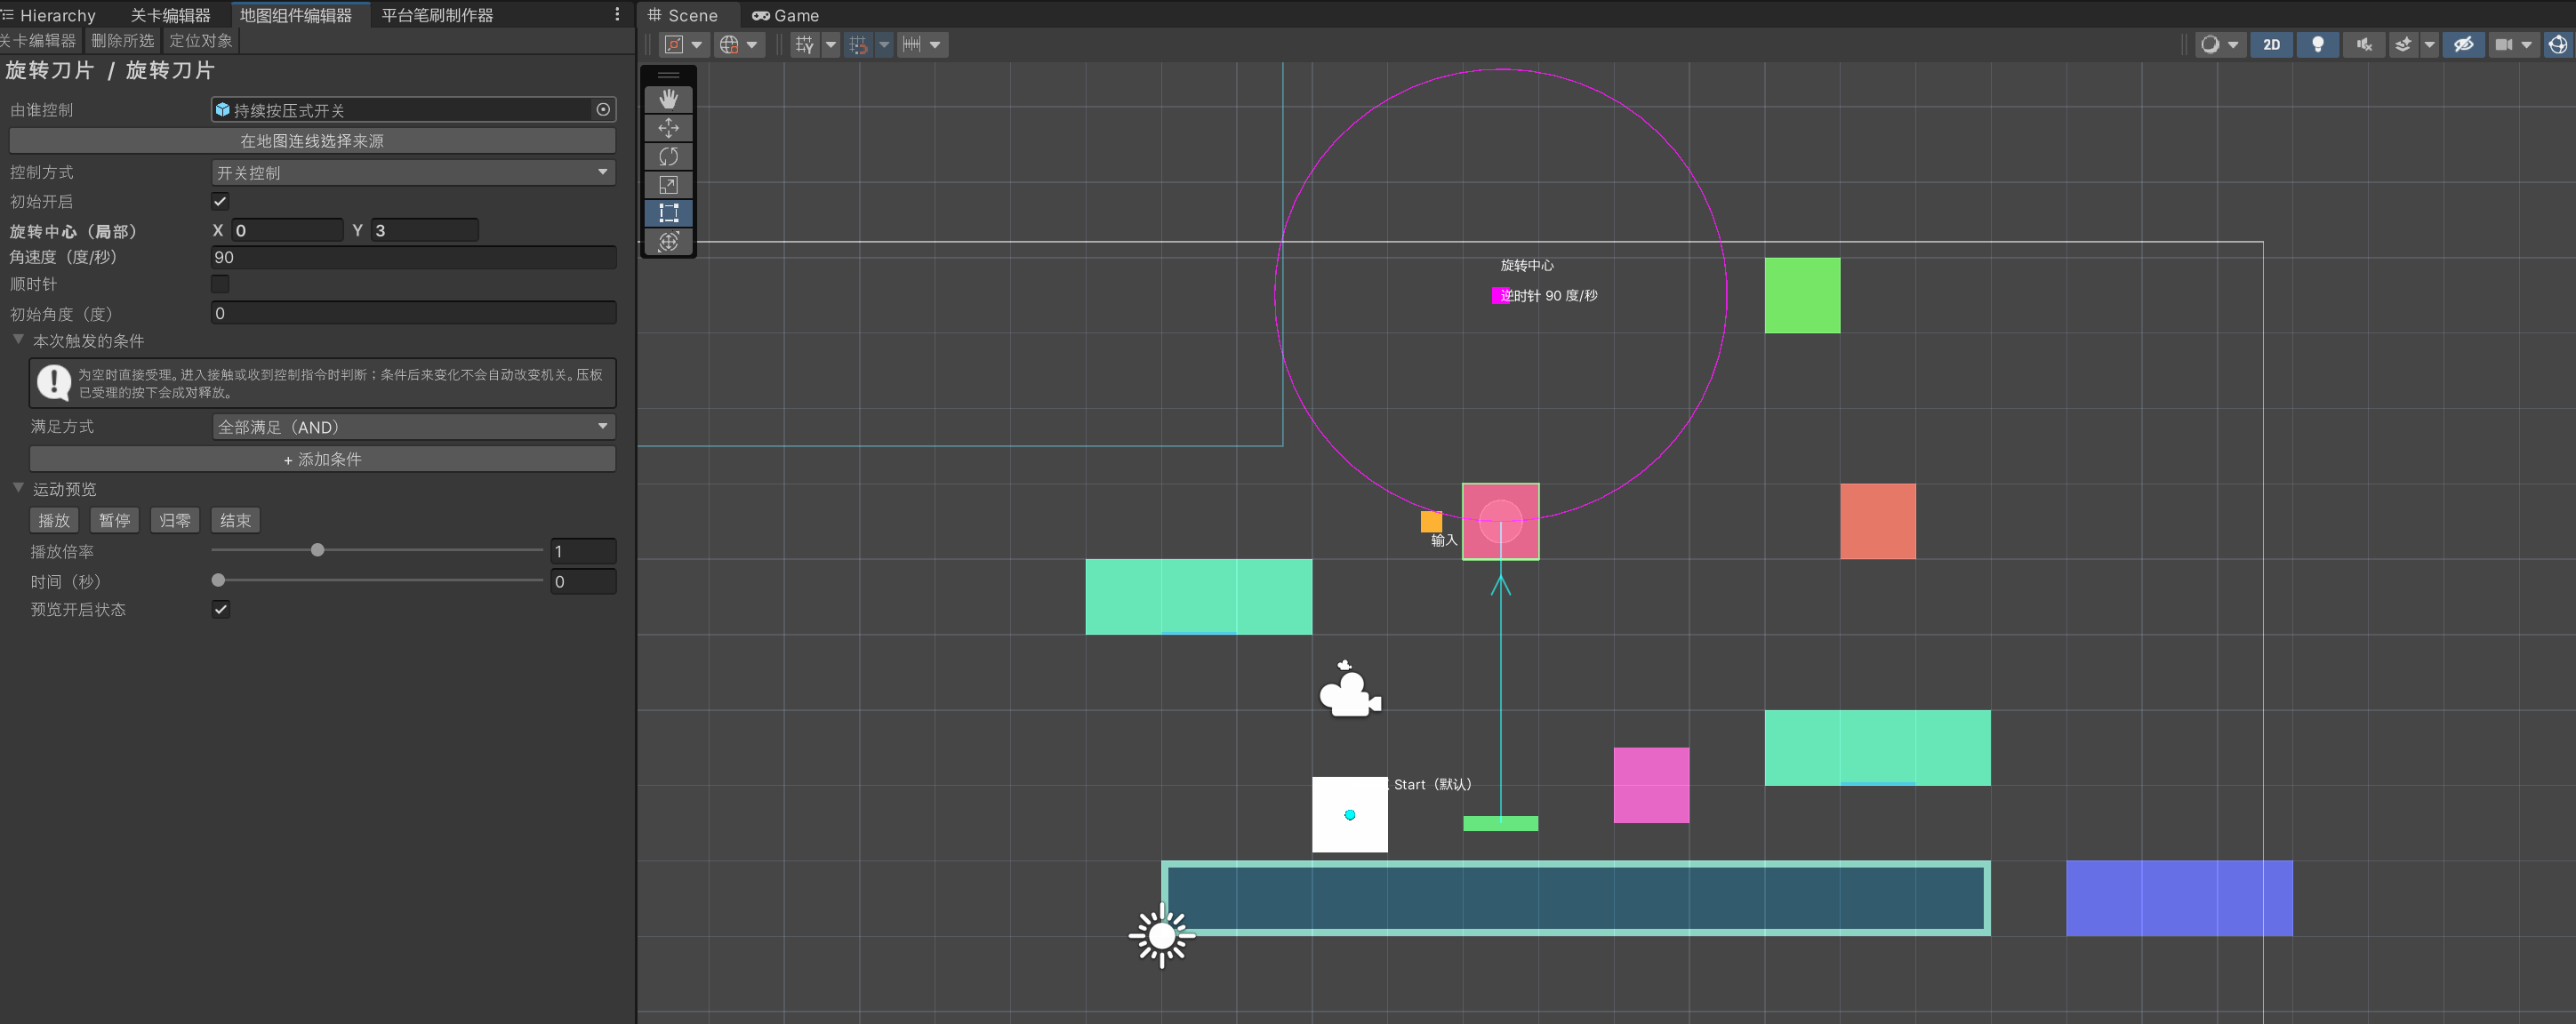The width and height of the screenshot is (2576, 1024).
Task: Click the 添加条件 button
Action: point(322,459)
